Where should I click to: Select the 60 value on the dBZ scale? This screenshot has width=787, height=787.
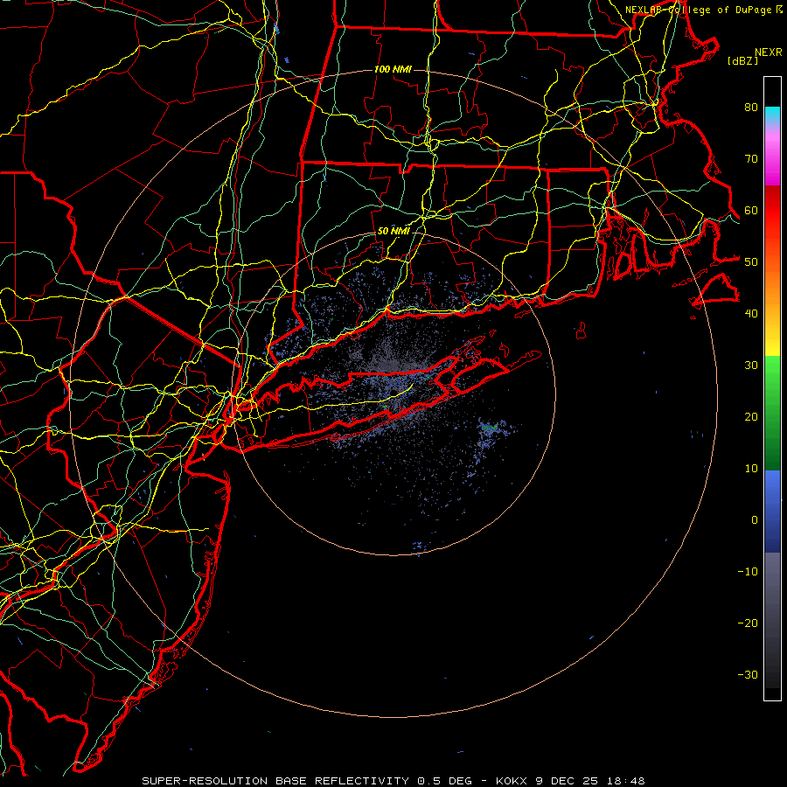click(751, 210)
